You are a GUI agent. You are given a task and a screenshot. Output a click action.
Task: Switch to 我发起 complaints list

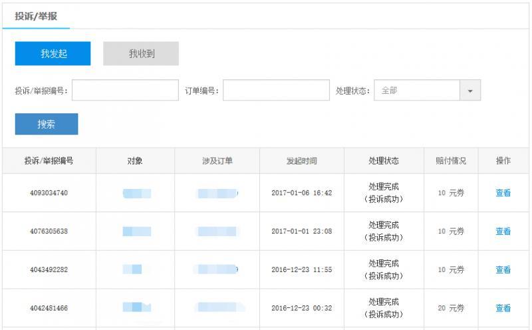point(53,53)
